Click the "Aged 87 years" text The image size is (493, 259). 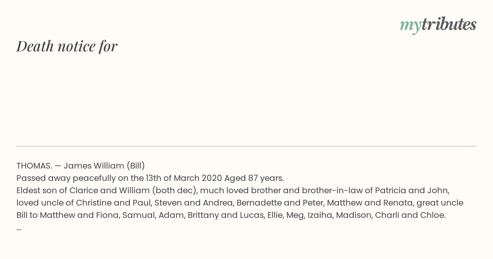tap(253, 178)
